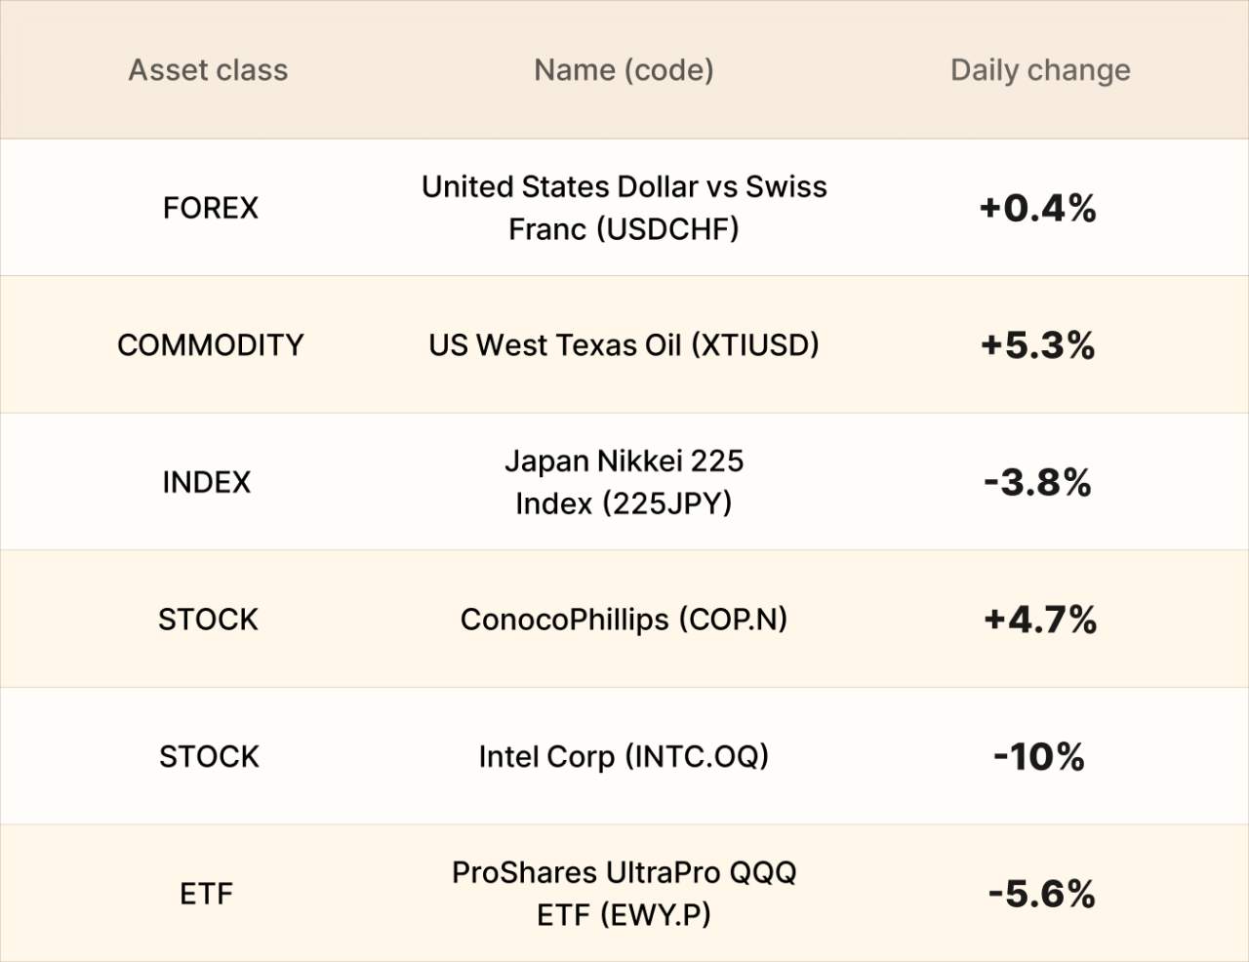Screen dimensions: 1249x962
Task: Click the -5.6% daily change value
Action: pos(1041,894)
